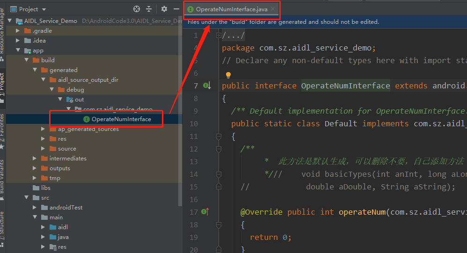467x253 pixels.
Task: Select OperateNumInterface in project tree
Action: pos(121,119)
